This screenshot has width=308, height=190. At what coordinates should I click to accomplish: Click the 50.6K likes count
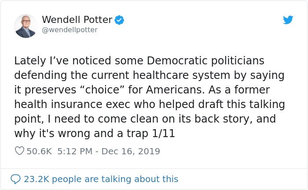click(x=39, y=151)
